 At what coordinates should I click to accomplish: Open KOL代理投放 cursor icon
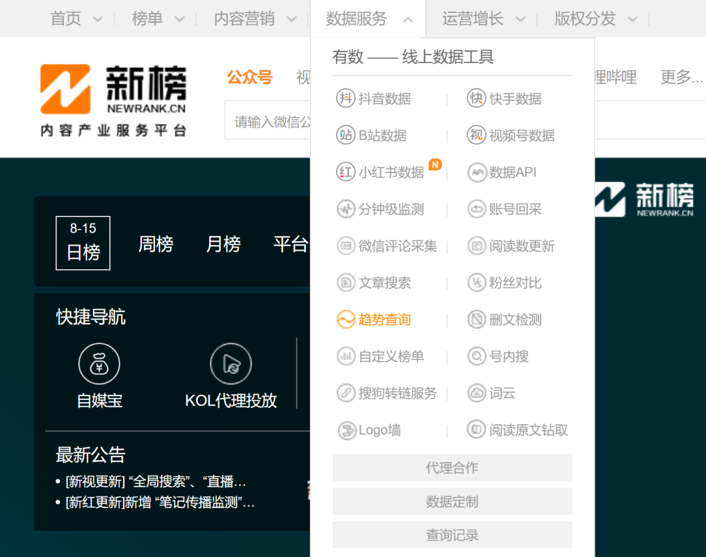[231, 364]
